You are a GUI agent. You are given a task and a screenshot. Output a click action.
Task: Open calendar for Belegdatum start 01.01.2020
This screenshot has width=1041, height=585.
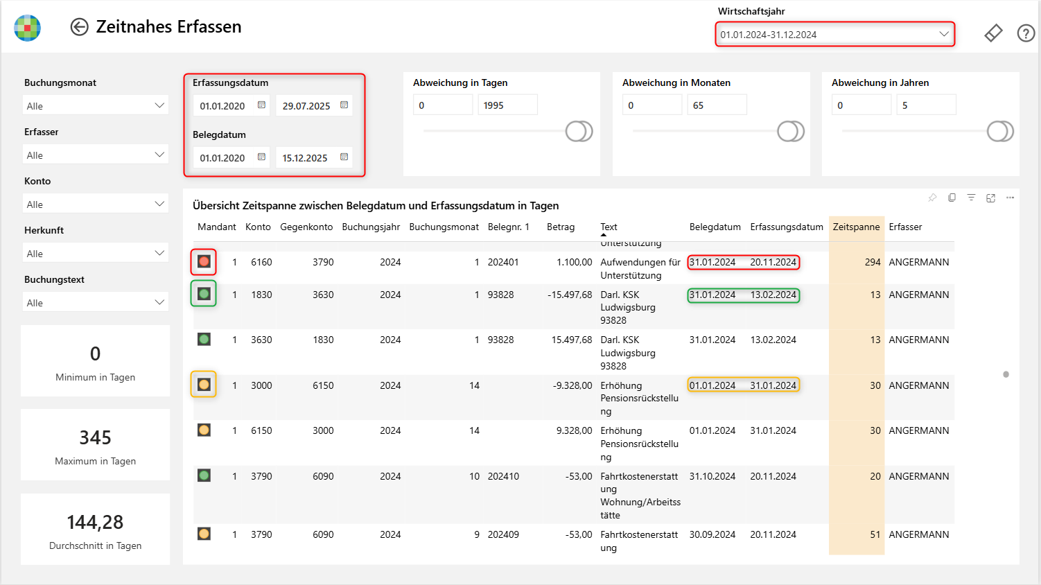(261, 157)
